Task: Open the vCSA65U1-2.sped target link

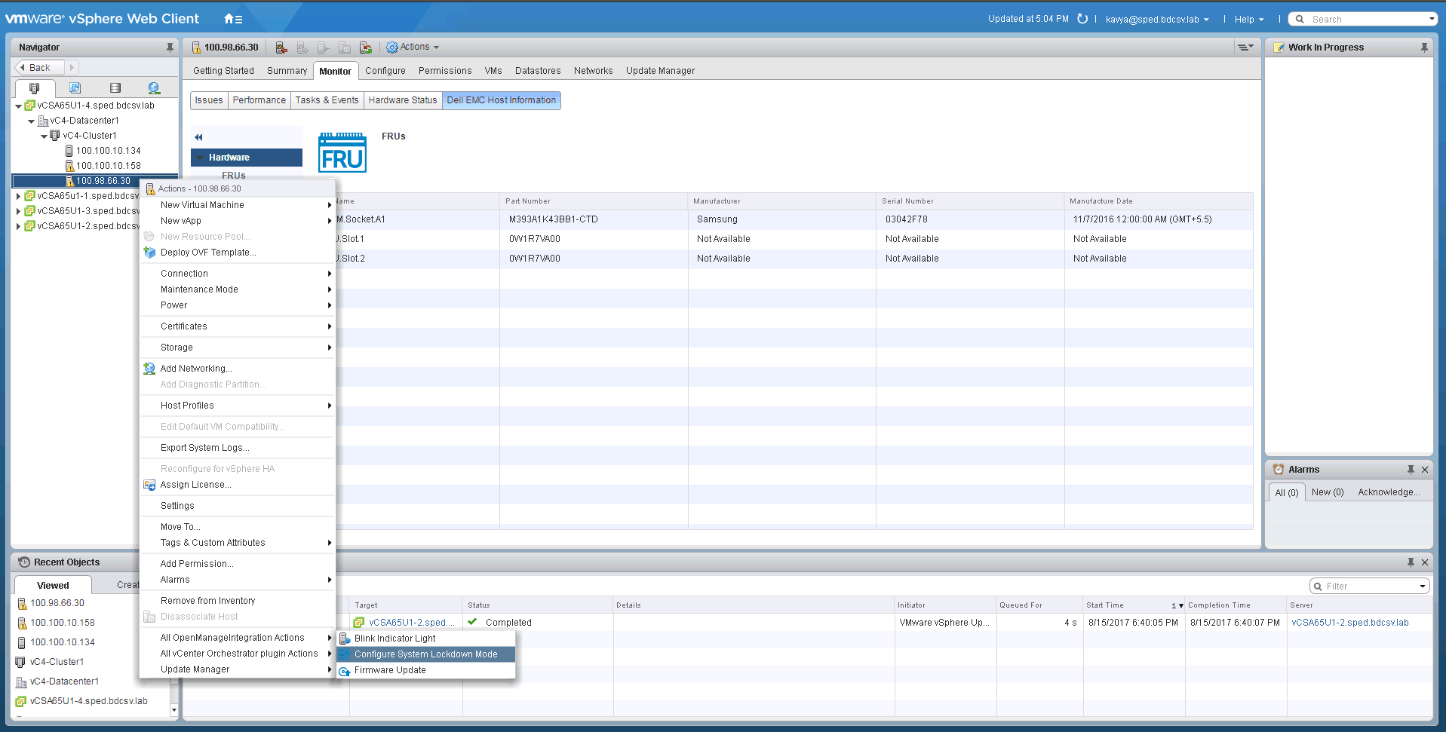Action: 412,623
